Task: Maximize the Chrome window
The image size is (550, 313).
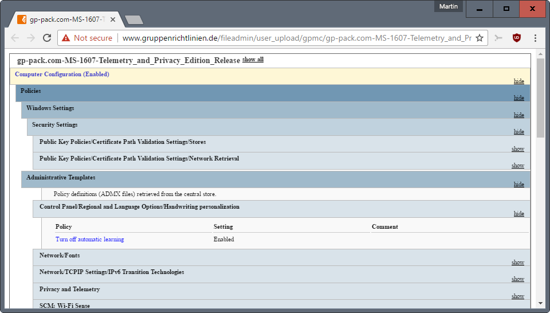Action: tap(506, 9)
